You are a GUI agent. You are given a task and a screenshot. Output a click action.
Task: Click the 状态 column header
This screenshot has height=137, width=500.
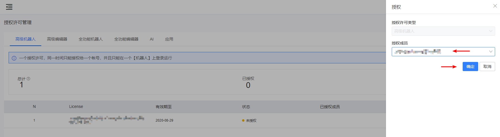pos(246,107)
